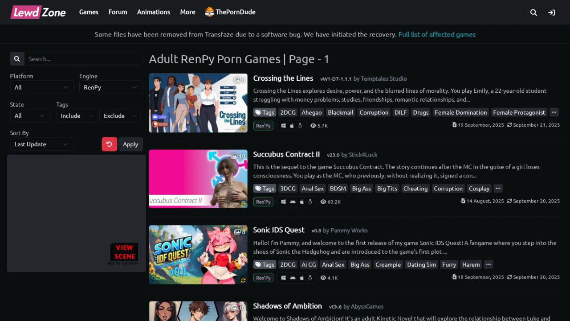The height and width of the screenshot is (321, 570).
Task: Click the Ren'Py engine badge for Shadows-adjacent Sonic IDS Quest
Action: tap(263, 278)
